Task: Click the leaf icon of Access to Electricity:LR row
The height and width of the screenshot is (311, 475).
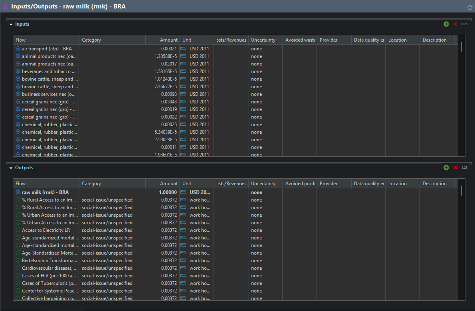Action: [x=18, y=230]
